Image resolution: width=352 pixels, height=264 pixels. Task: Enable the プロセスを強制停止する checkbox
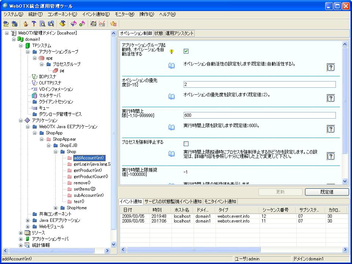pos(186,144)
